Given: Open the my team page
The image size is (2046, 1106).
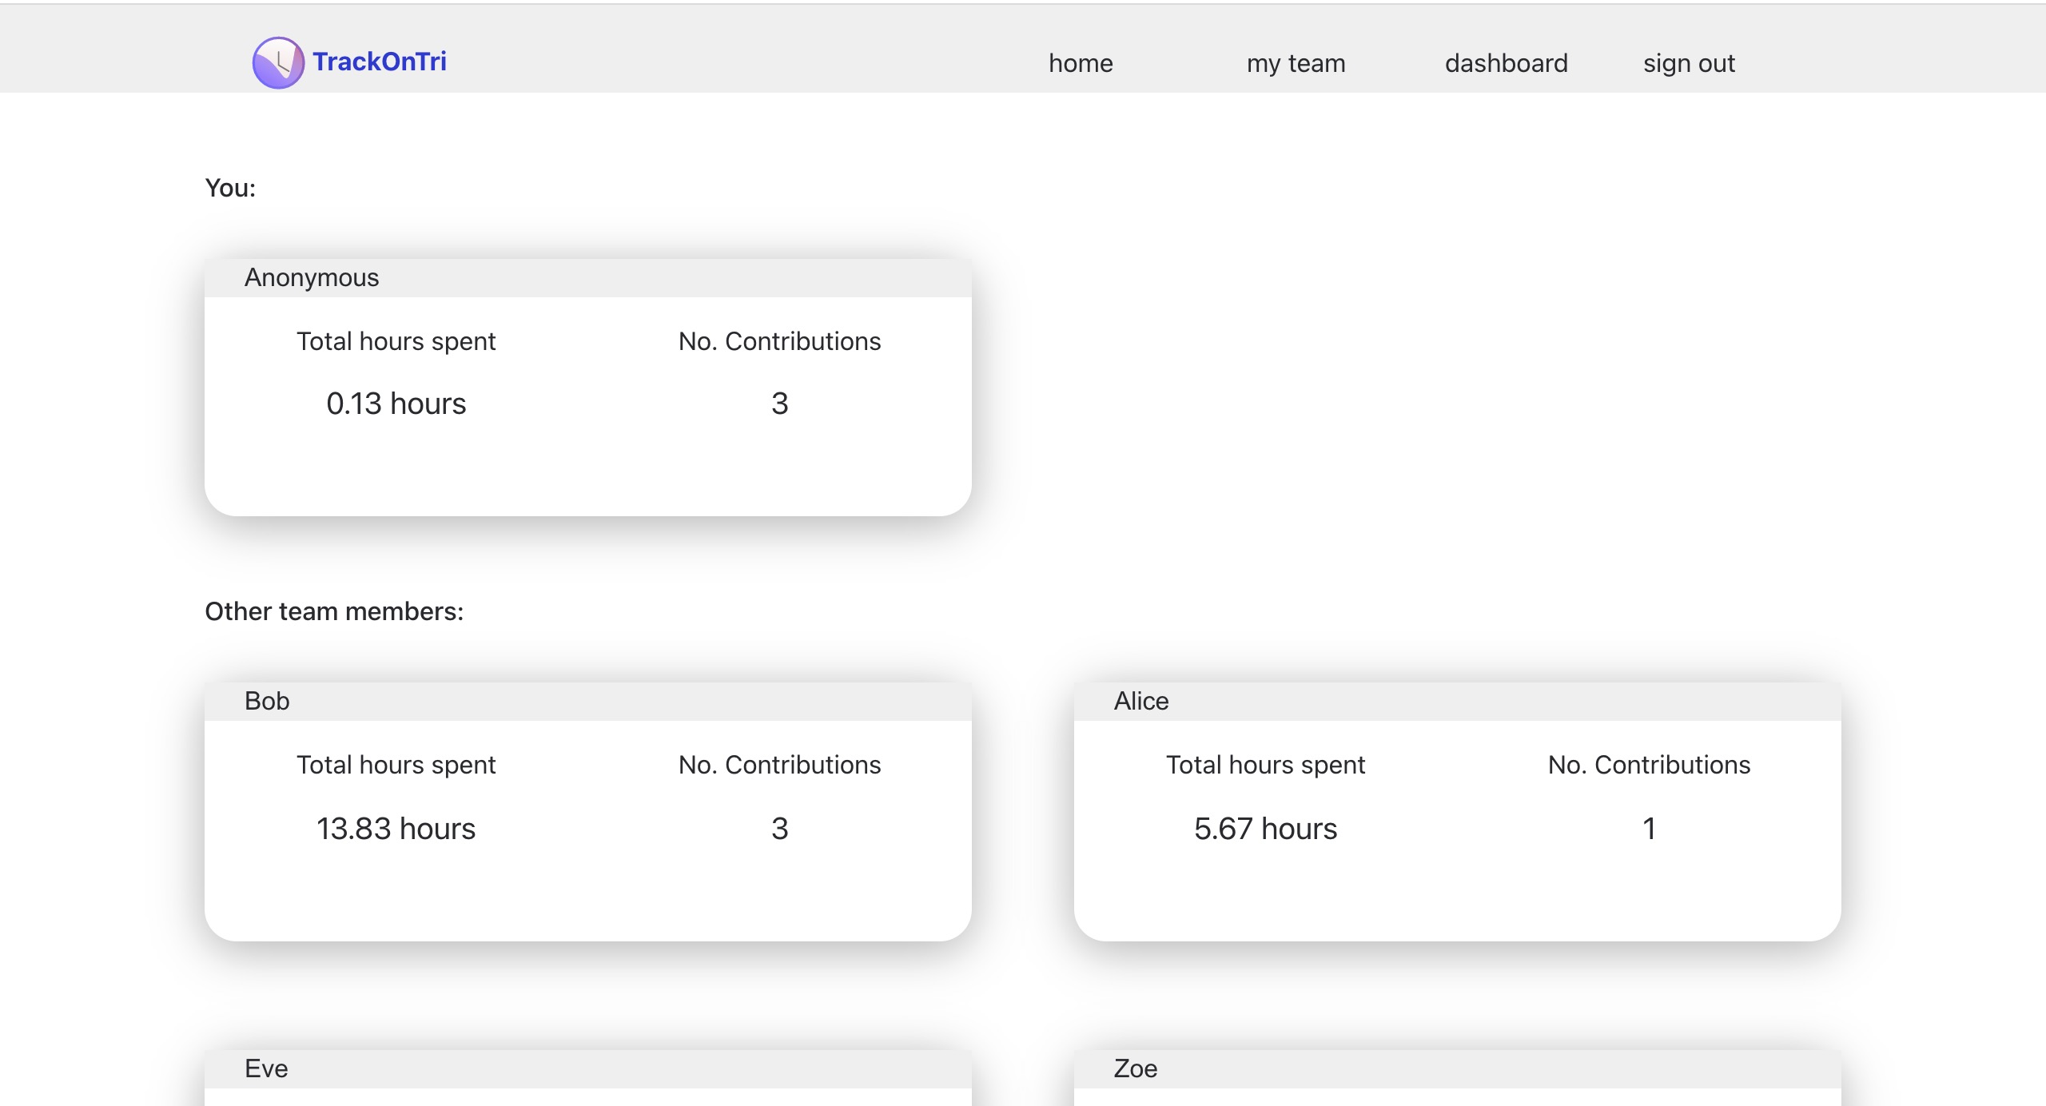Looking at the screenshot, I should click(1296, 63).
